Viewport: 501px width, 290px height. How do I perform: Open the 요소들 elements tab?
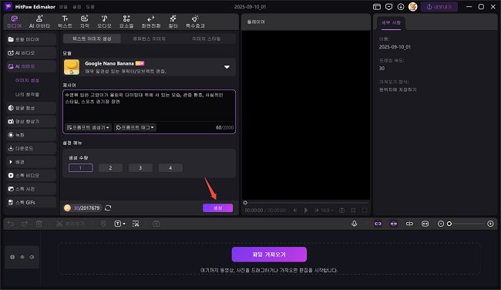pos(126,22)
